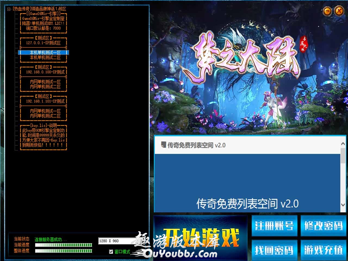The image size is (348, 261).
Task: Toggle the 窗口模式 checkbox
Action: pyautogui.click(x=111, y=252)
